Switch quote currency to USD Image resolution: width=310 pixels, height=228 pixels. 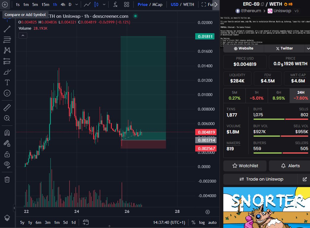(175, 4)
